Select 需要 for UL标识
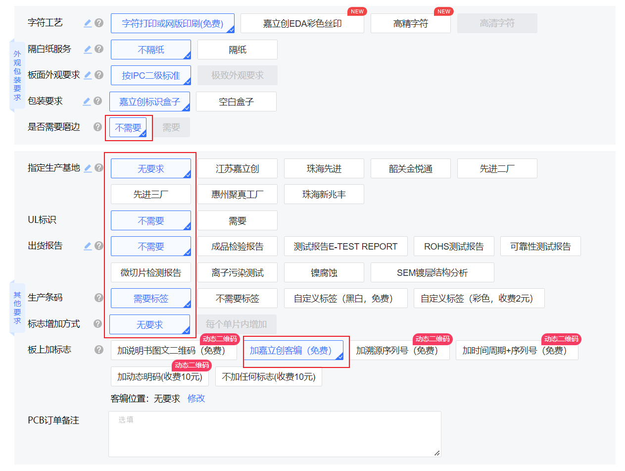625x471 pixels. [237, 220]
